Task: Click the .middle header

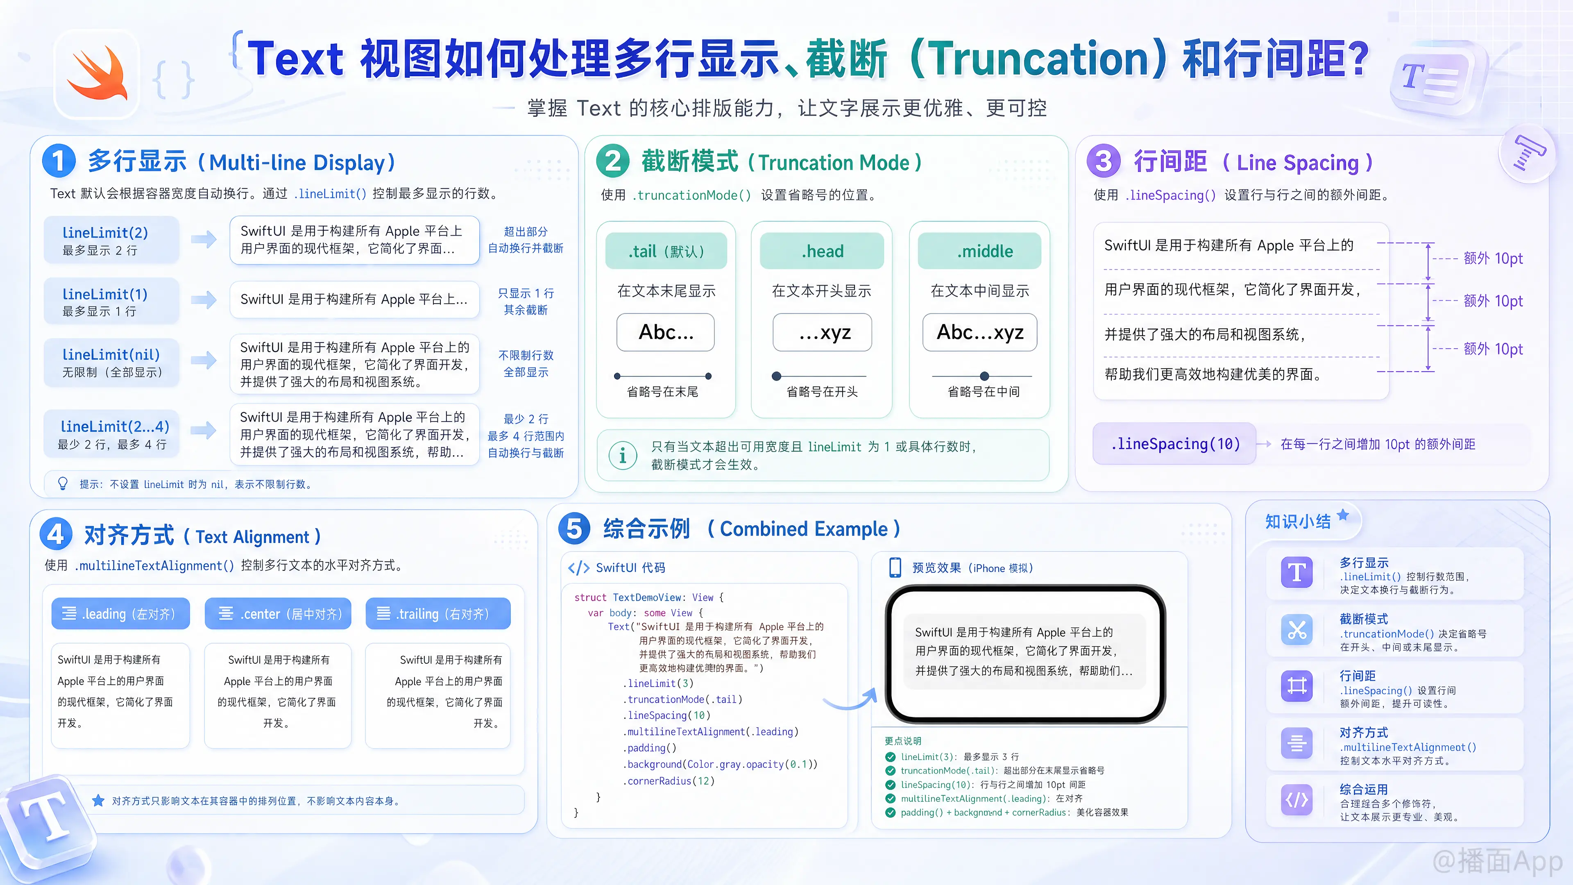Action: (979, 251)
